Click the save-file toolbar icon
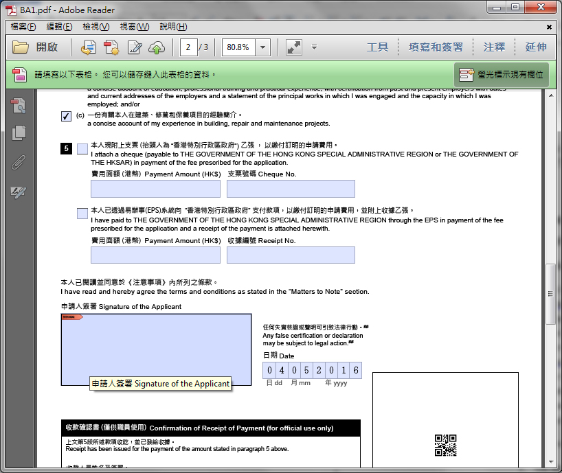Screen dimensions: 562x473 pyautogui.click(x=88, y=47)
